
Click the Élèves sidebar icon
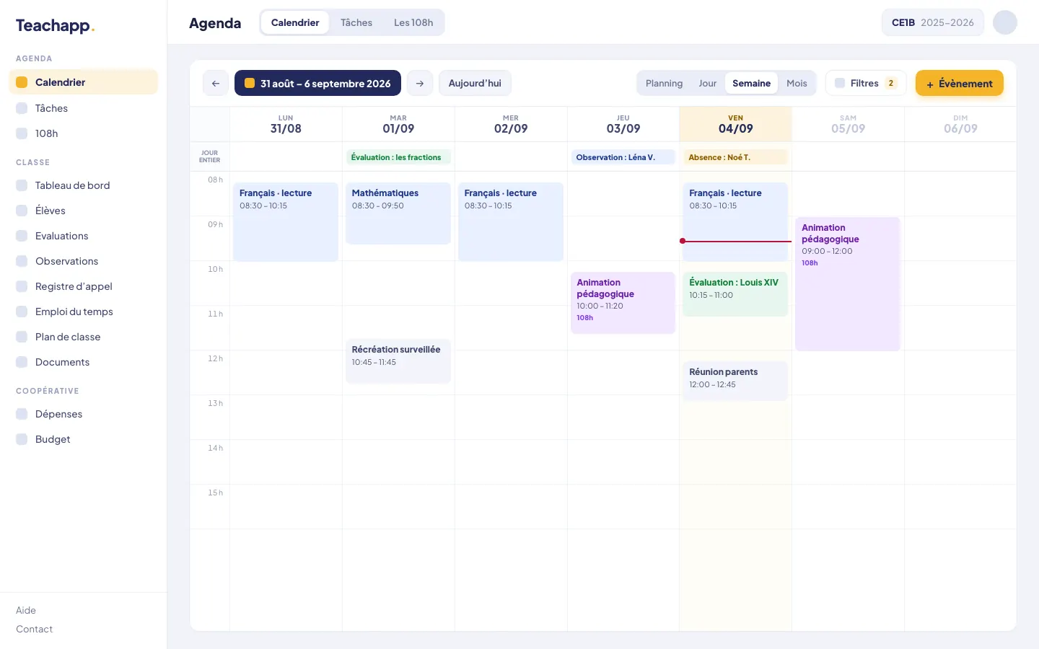click(22, 211)
